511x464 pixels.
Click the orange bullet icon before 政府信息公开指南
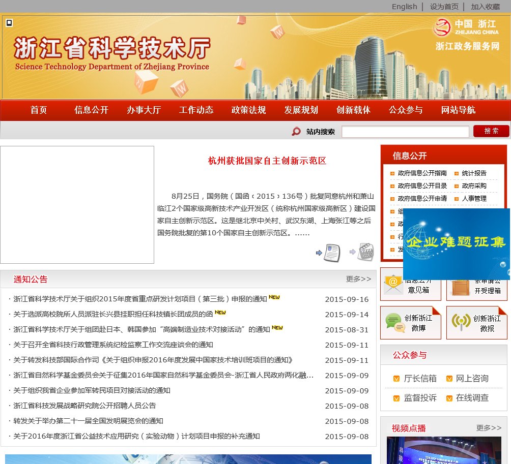point(392,173)
